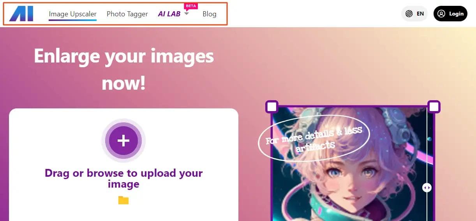Click the pink BETA badge
Screen dimensions: 476x221
click(x=191, y=6)
